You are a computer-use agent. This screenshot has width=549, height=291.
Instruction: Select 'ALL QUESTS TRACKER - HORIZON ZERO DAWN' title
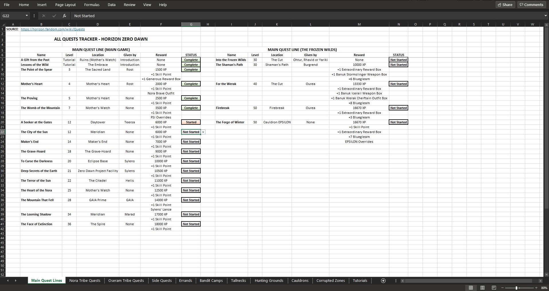click(101, 39)
